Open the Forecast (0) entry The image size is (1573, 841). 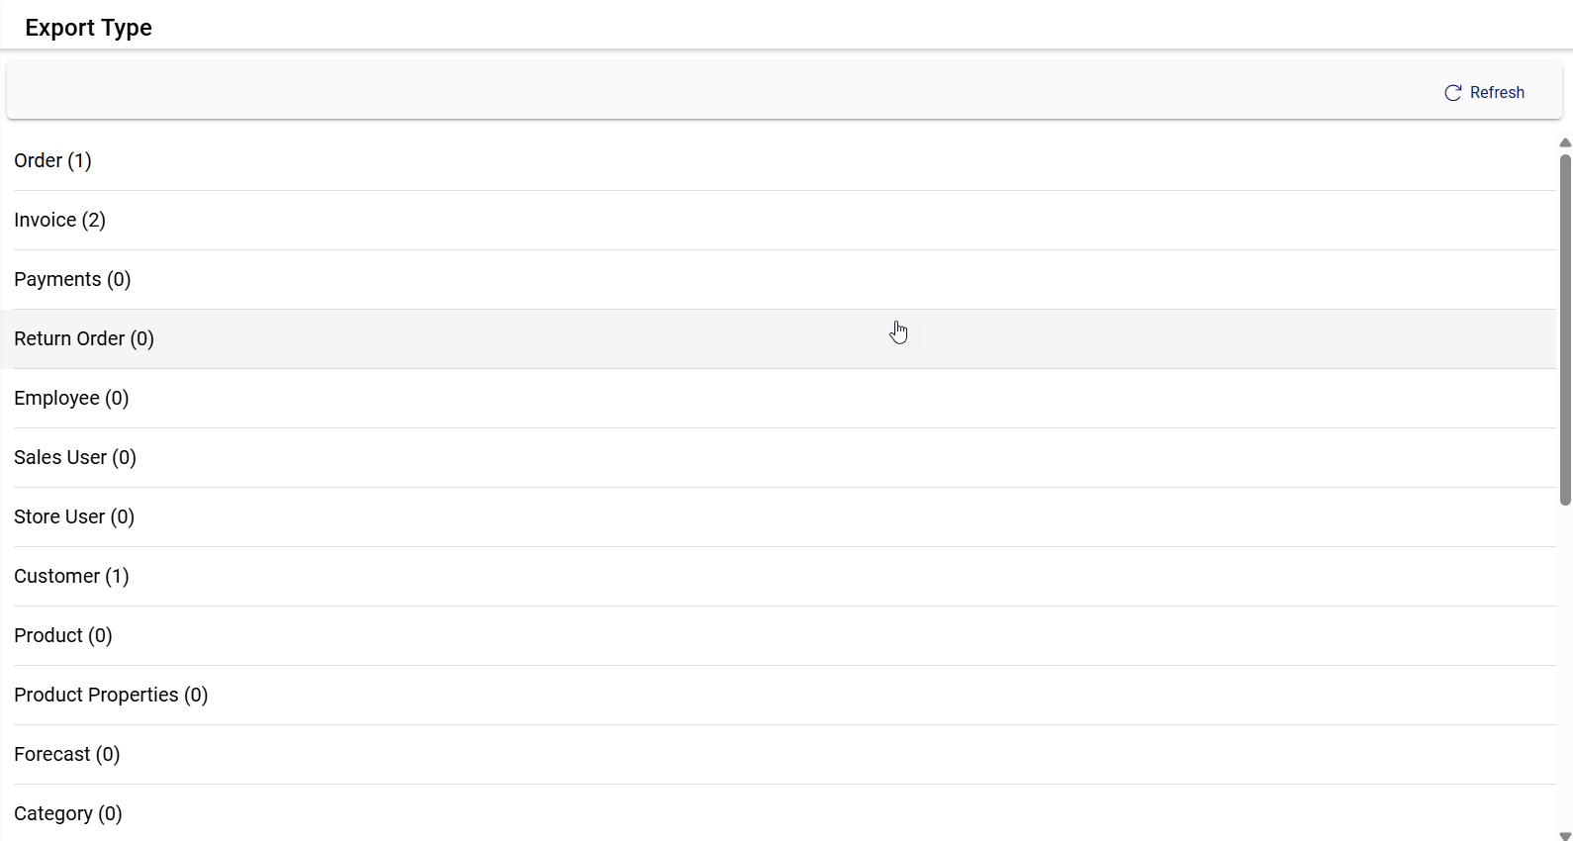click(x=67, y=754)
